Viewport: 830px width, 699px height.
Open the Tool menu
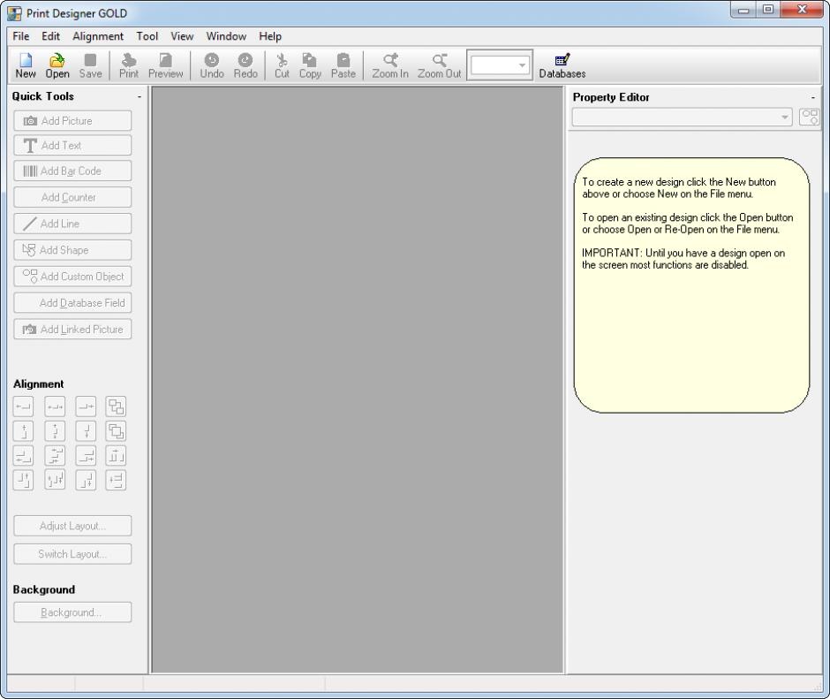pos(147,36)
